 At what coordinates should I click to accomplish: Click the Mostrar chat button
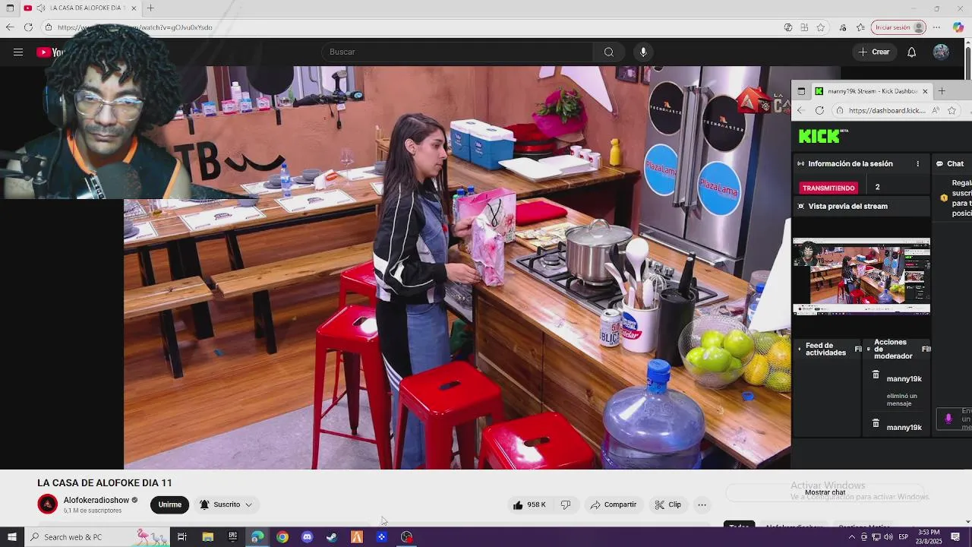(825, 492)
